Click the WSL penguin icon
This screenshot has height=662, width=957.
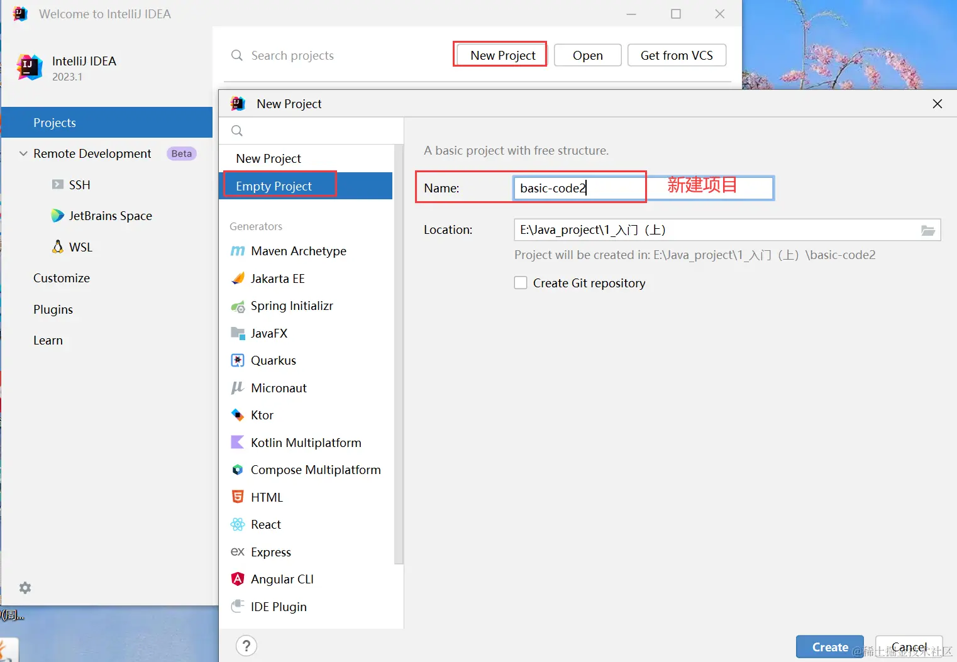coord(58,246)
